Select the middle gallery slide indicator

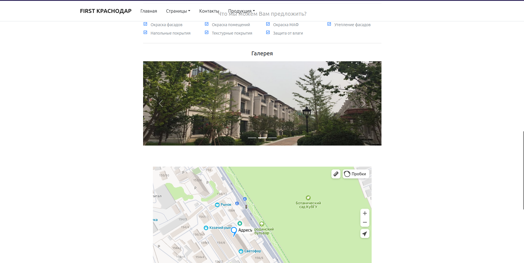point(262,138)
